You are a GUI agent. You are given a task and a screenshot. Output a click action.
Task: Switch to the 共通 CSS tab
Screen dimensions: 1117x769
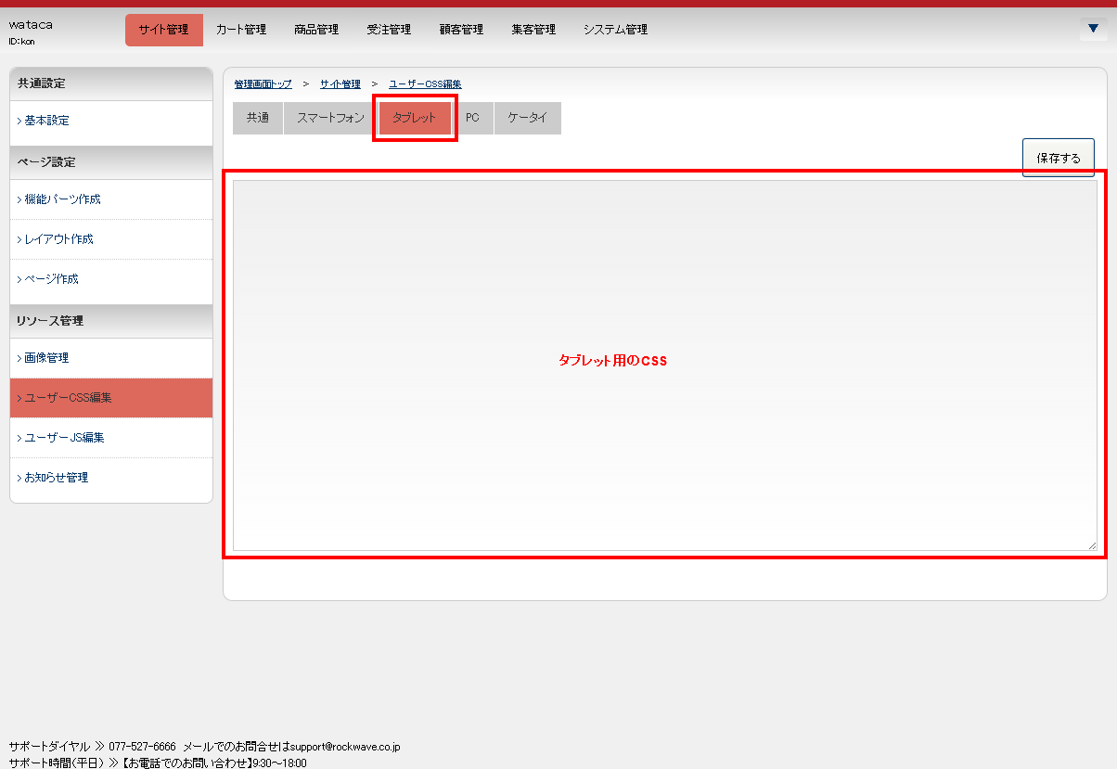258,118
